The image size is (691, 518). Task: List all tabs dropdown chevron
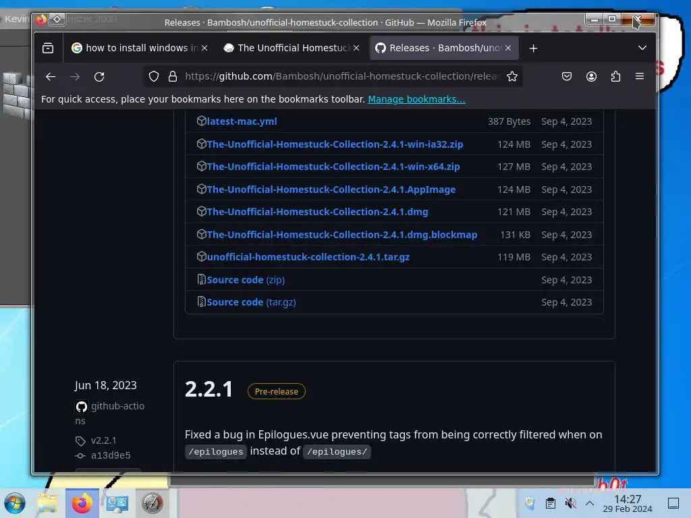[x=642, y=48]
